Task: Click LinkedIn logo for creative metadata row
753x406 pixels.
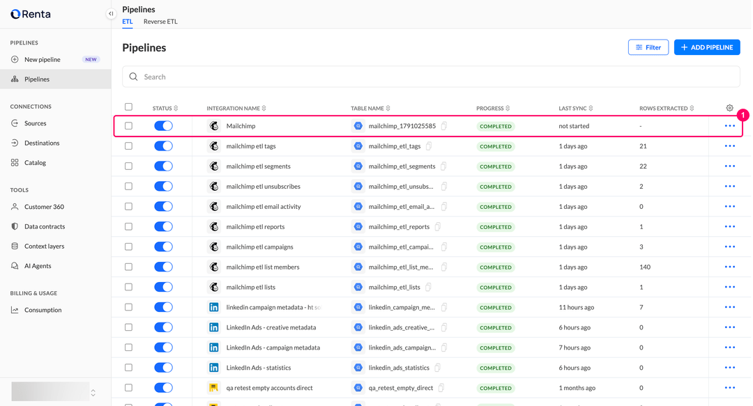Action: (x=214, y=327)
